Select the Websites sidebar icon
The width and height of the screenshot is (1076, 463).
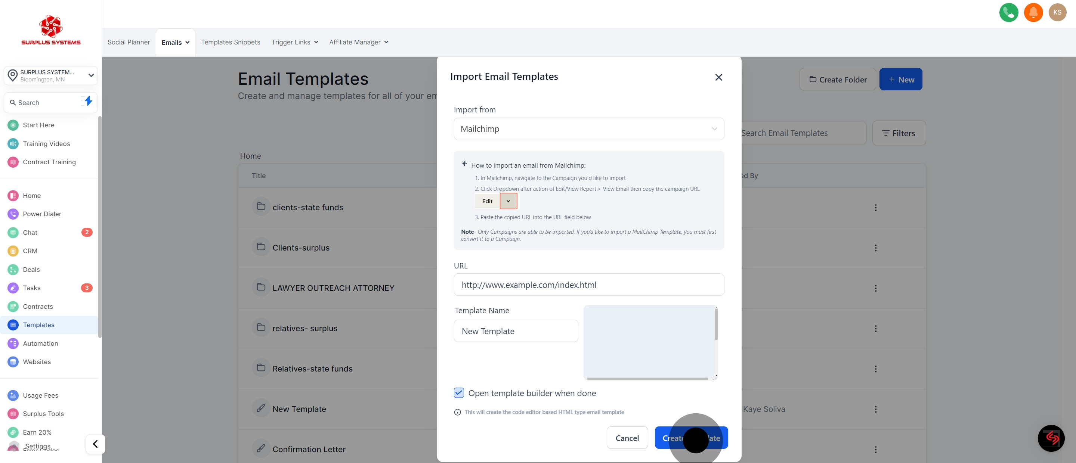click(x=13, y=361)
